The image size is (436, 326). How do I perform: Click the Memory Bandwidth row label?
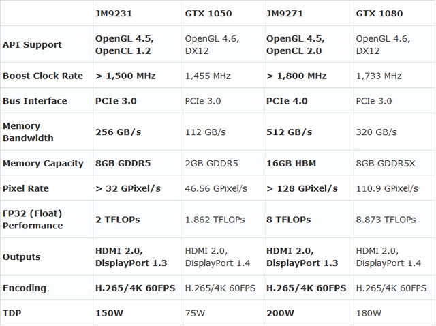(28, 132)
